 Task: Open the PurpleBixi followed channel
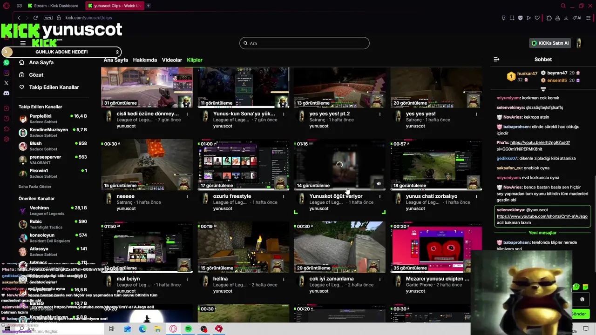53,119
